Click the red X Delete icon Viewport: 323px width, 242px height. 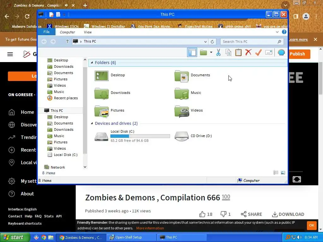[249, 52]
